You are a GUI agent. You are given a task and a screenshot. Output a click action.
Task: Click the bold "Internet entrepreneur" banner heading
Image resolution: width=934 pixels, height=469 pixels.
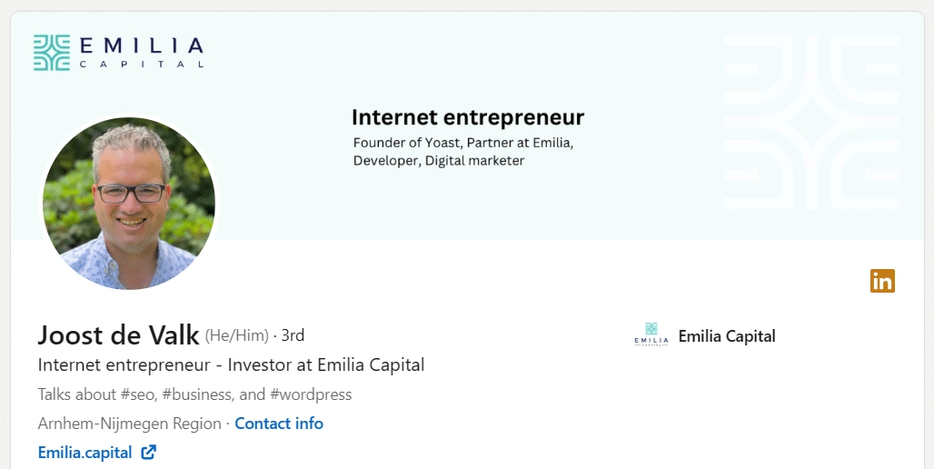[x=467, y=117]
